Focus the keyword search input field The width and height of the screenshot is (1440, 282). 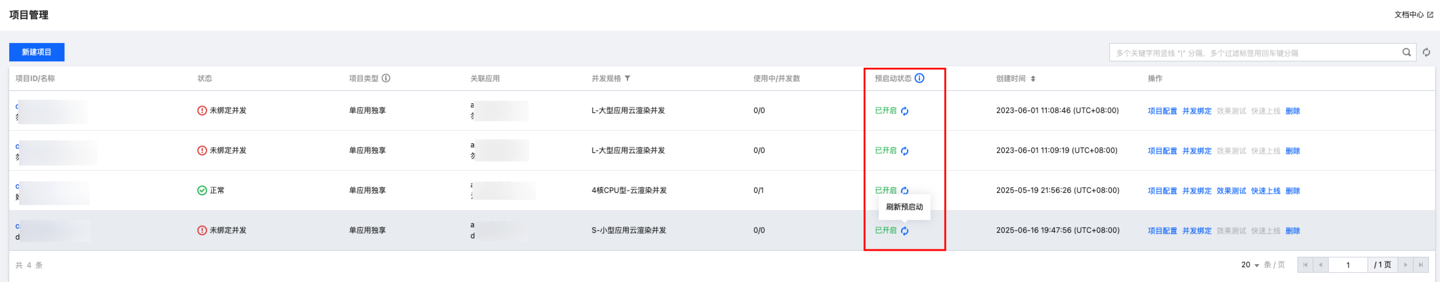[1254, 53]
